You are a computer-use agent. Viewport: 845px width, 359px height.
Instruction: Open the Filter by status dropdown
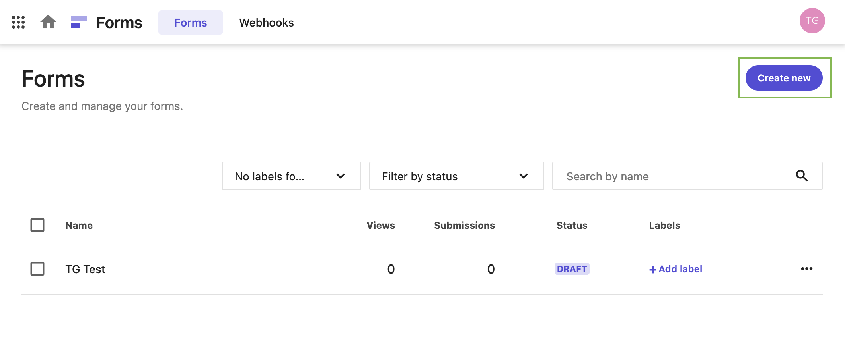[456, 176]
